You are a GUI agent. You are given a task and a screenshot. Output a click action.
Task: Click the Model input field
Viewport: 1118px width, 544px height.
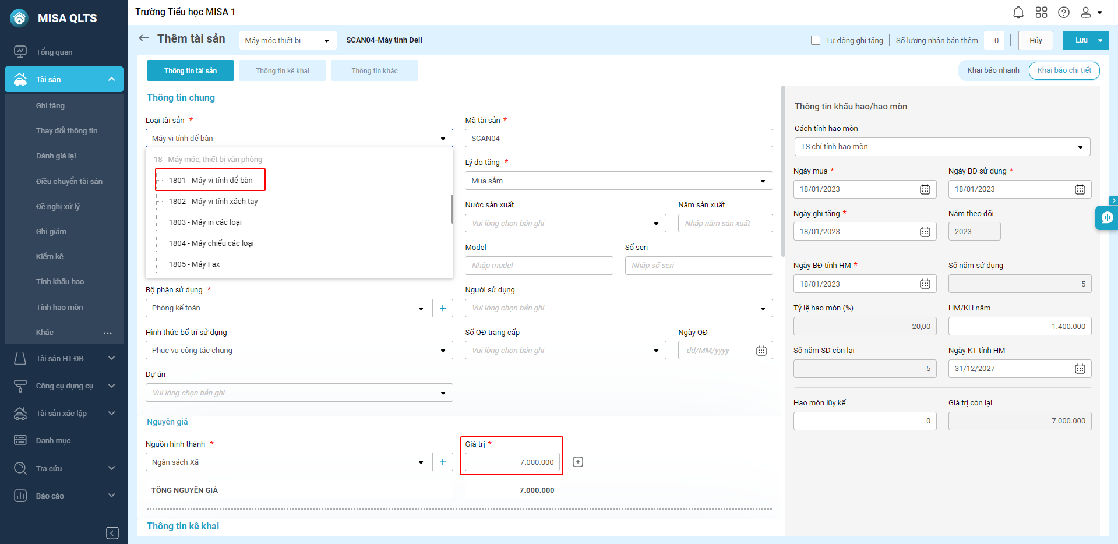[538, 266]
